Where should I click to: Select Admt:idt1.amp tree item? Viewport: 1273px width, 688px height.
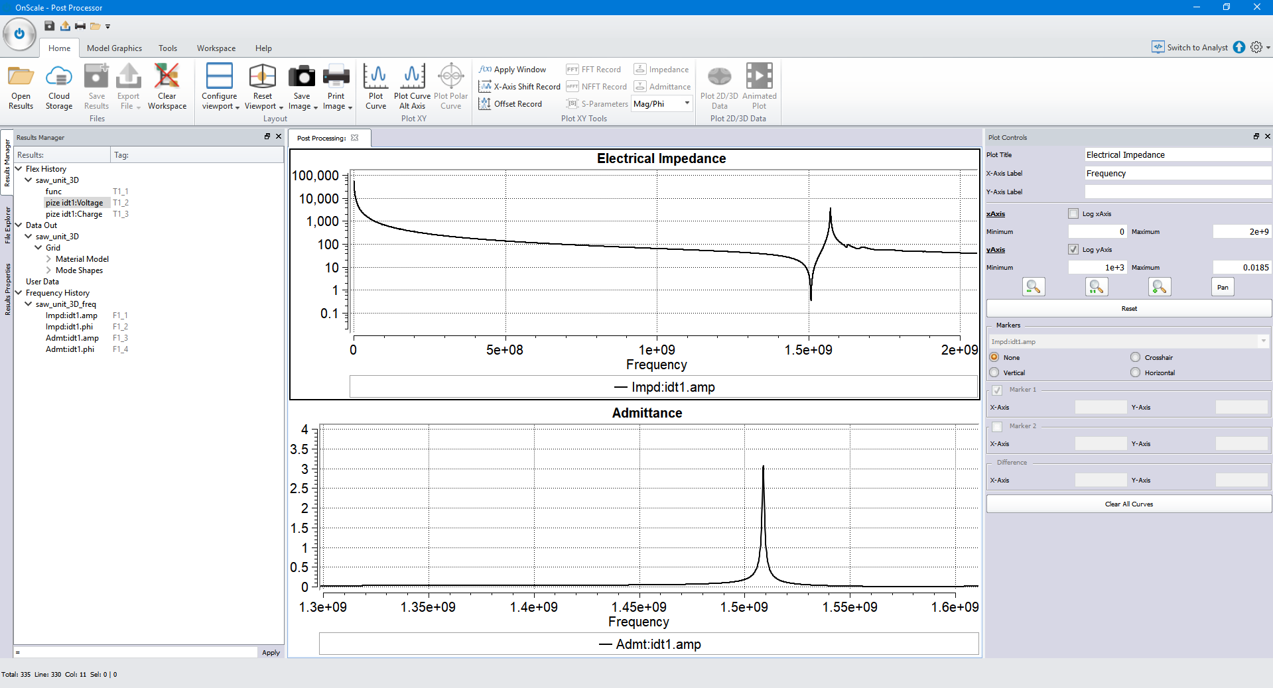(x=72, y=337)
